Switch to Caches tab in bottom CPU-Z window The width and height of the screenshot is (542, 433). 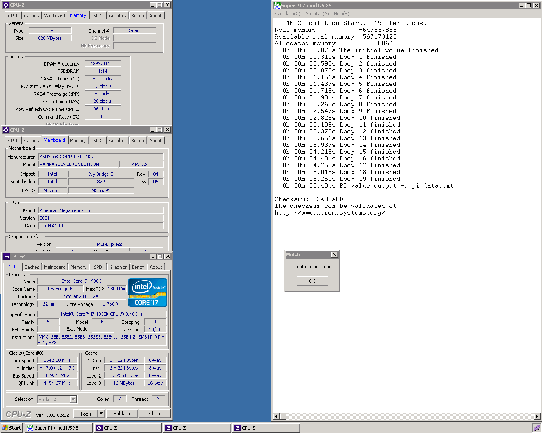click(x=32, y=267)
